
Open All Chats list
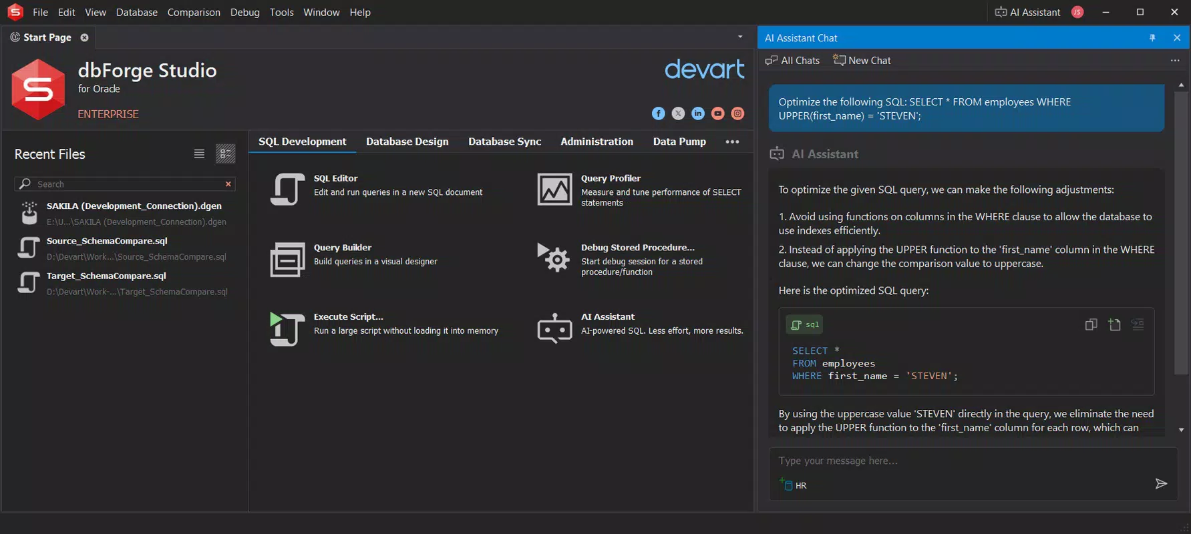click(x=792, y=60)
